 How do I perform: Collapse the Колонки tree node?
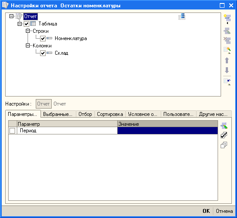click(x=28, y=46)
